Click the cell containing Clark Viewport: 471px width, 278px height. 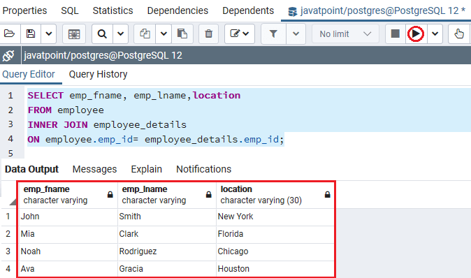pos(167,234)
